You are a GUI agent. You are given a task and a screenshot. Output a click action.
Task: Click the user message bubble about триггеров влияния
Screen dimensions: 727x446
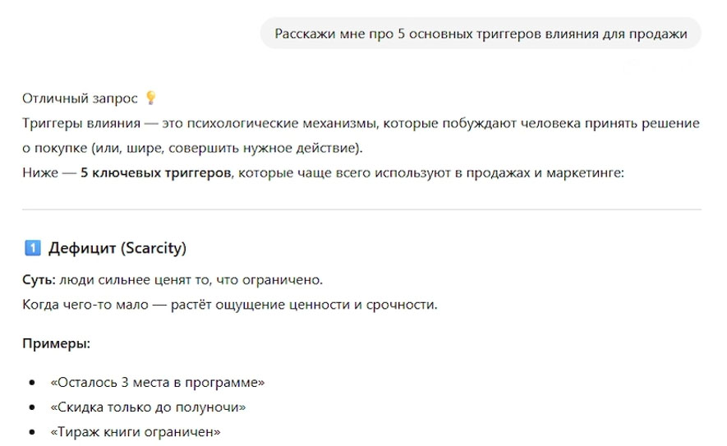click(x=481, y=34)
